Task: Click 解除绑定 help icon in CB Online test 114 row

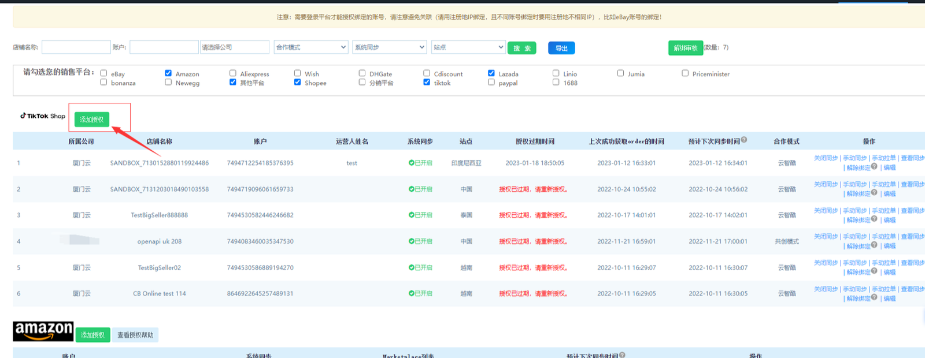Action: pyautogui.click(x=874, y=297)
